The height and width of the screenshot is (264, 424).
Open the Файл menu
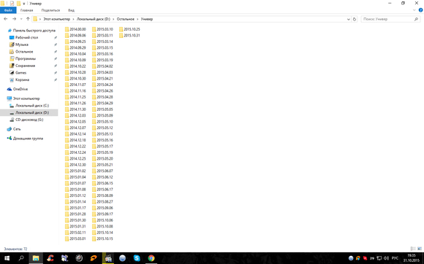(x=8, y=10)
